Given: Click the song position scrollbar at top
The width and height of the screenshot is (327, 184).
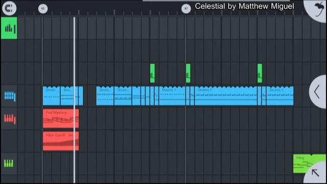Looking at the screenshot, I should 216,1.
